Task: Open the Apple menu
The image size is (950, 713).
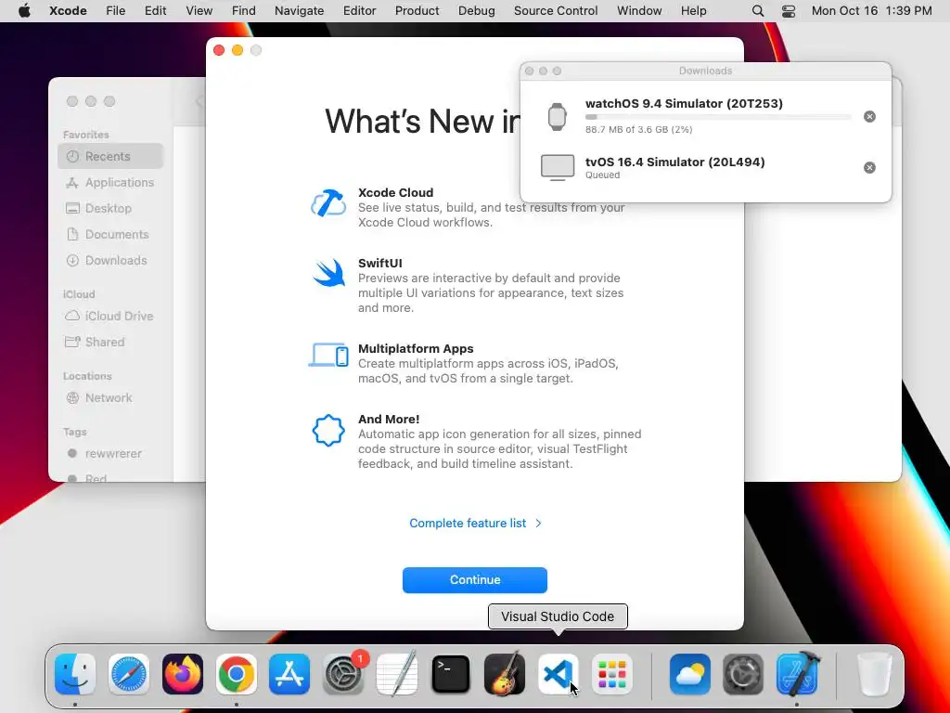Action: tap(24, 11)
